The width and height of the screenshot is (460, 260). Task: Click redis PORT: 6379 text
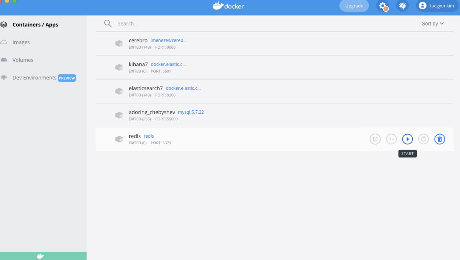click(161, 143)
